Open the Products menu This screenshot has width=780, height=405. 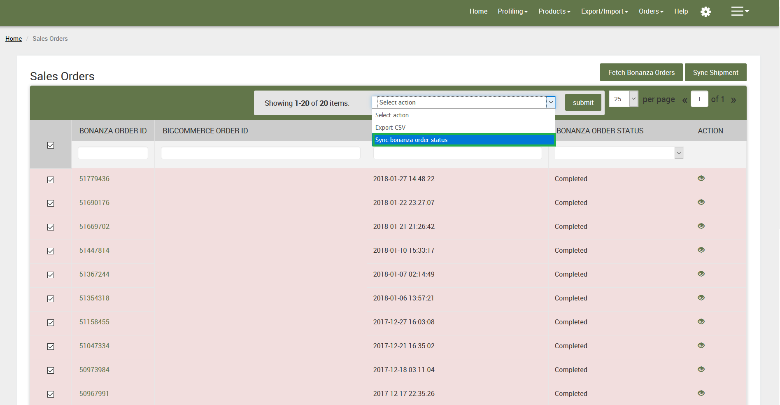click(x=554, y=12)
